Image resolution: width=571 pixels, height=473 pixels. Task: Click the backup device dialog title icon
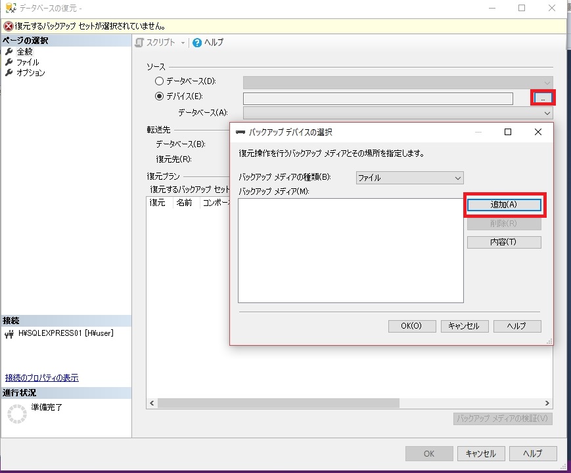(240, 132)
